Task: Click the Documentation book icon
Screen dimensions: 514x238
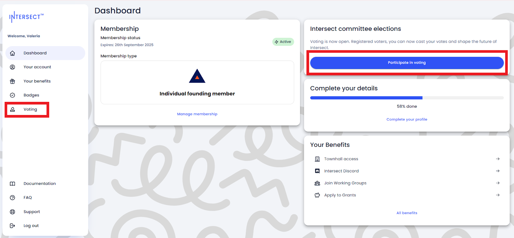Action: click(x=13, y=184)
